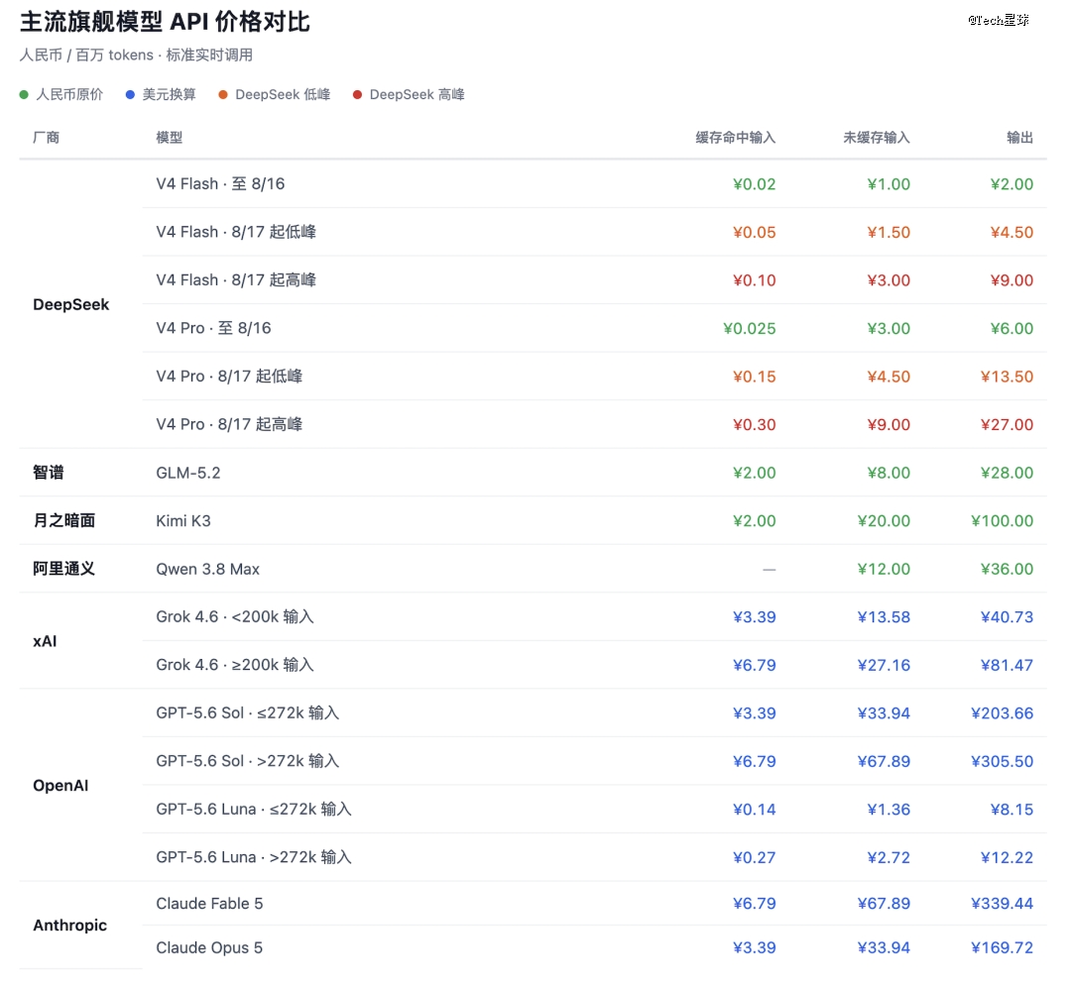Click the Qwen 3.8 Max model name
The width and height of the screenshot is (1071, 984).
coord(207,569)
